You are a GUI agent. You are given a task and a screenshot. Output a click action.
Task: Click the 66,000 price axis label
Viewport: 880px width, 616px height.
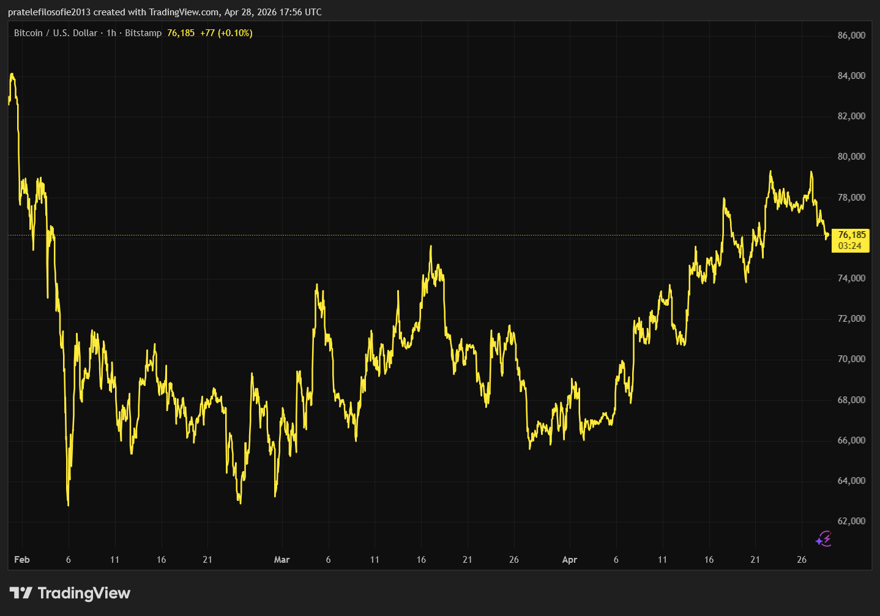point(851,440)
